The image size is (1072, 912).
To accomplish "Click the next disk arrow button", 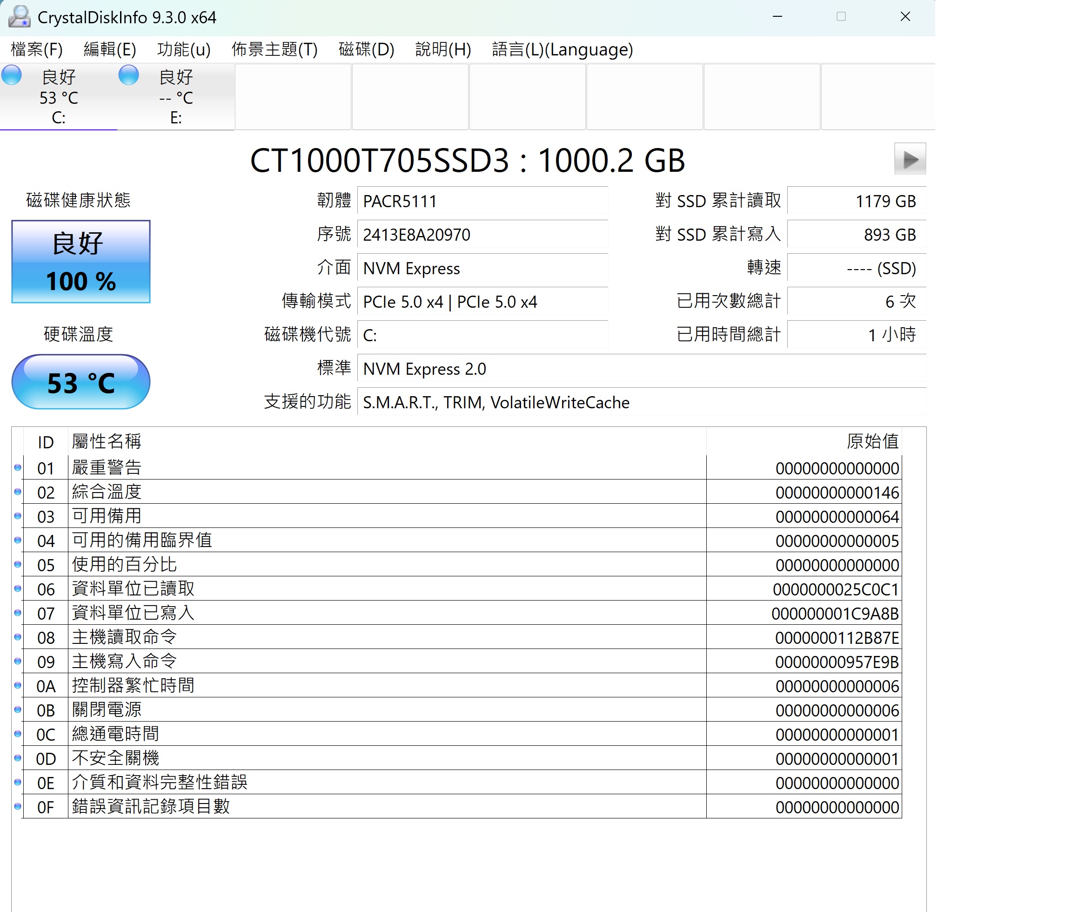I will tap(910, 159).
